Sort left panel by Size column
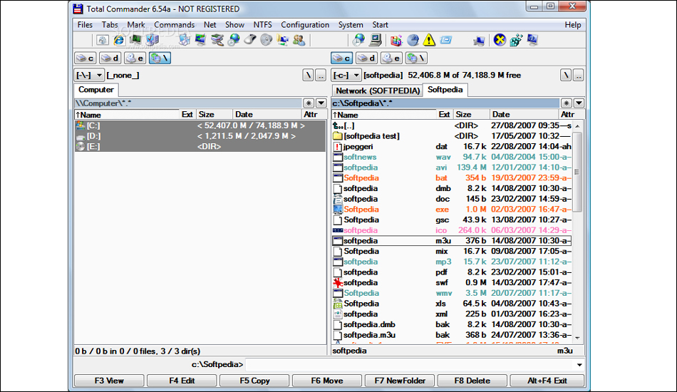The image size is (677, 392). tap(215, 115)
